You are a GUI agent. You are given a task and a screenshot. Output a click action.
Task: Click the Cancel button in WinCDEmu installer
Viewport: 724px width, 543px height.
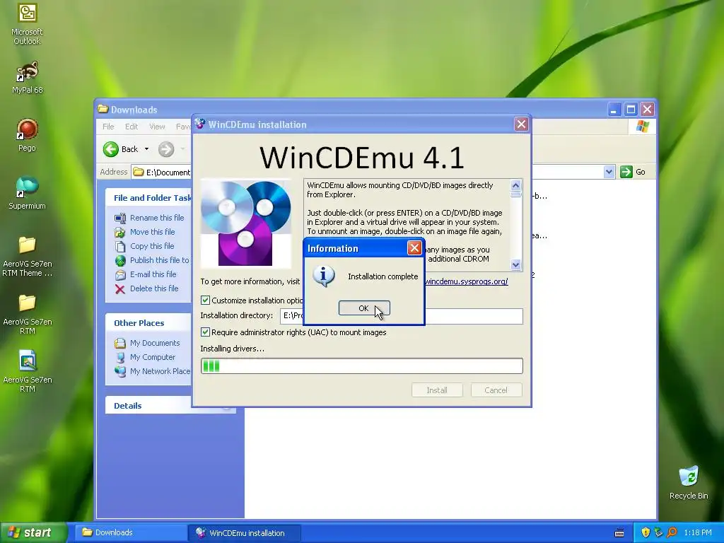496,390
